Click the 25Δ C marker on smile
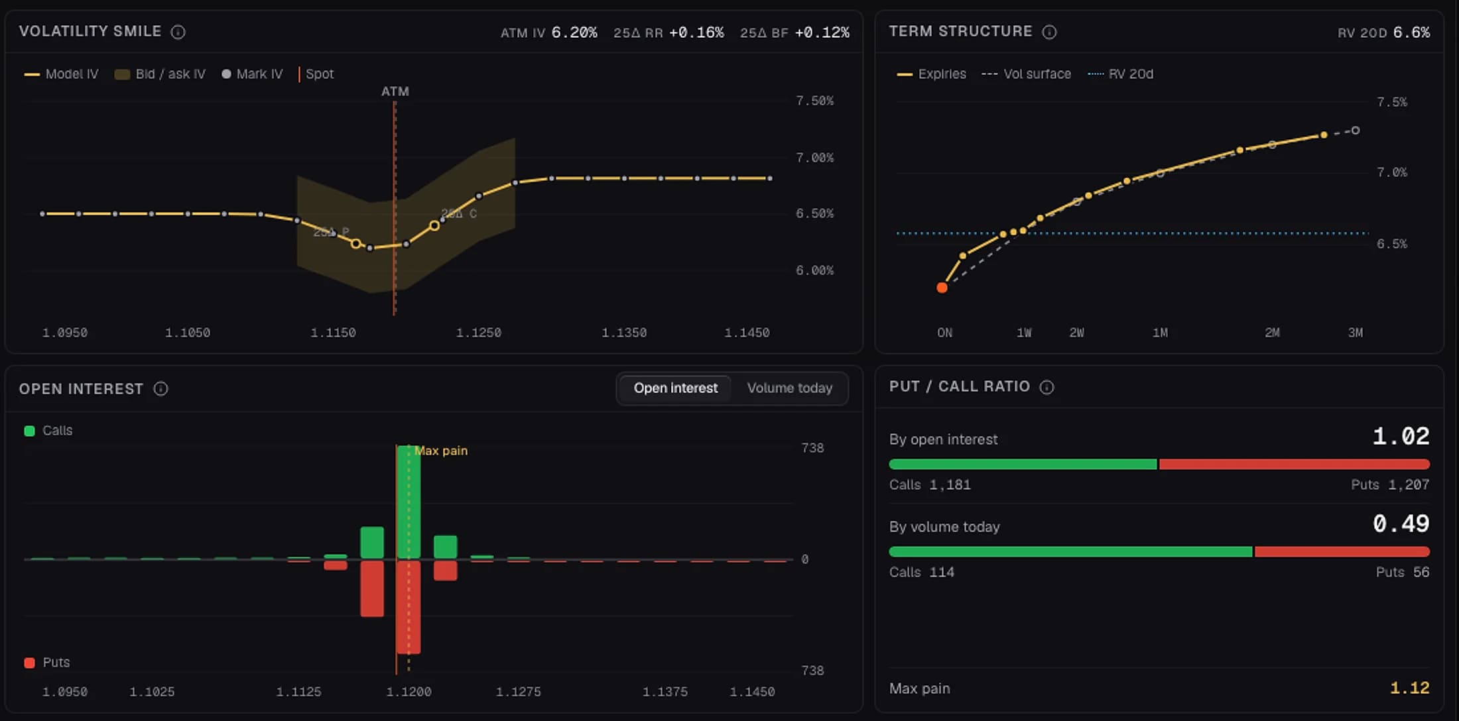Image resolution: width=1459 pixels, height=721 pixels. click(434, 226)
